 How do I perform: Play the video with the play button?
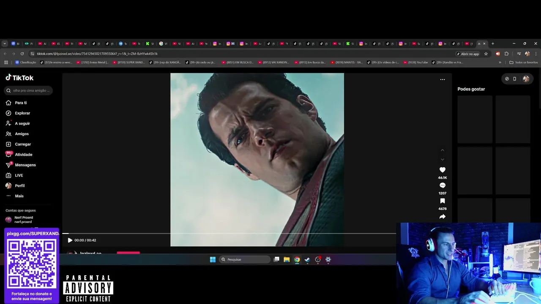tap(70, 240)
